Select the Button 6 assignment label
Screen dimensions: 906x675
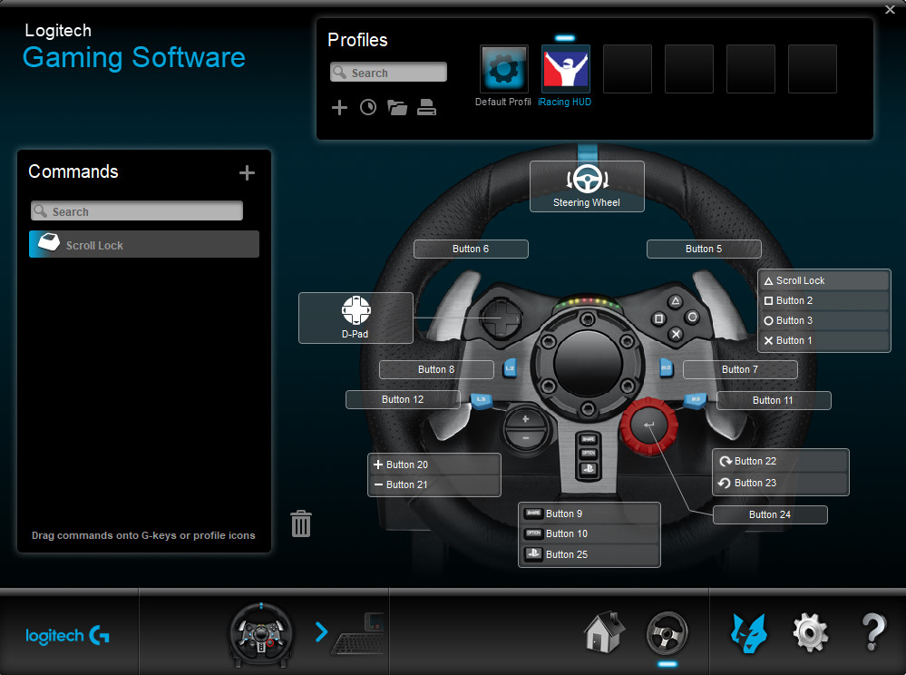pos(471,249)
